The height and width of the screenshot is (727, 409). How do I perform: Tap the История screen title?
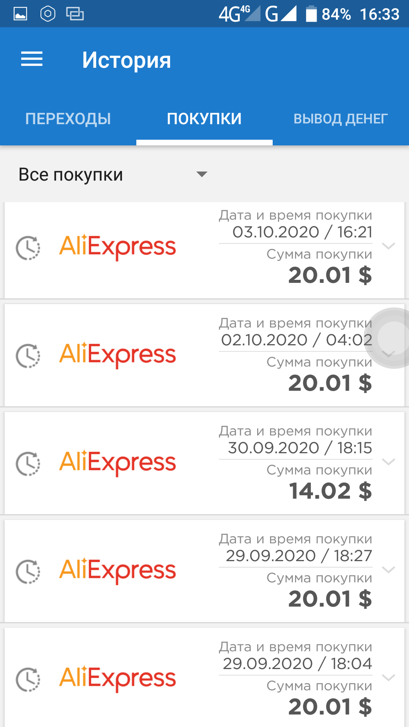point(126,60)
